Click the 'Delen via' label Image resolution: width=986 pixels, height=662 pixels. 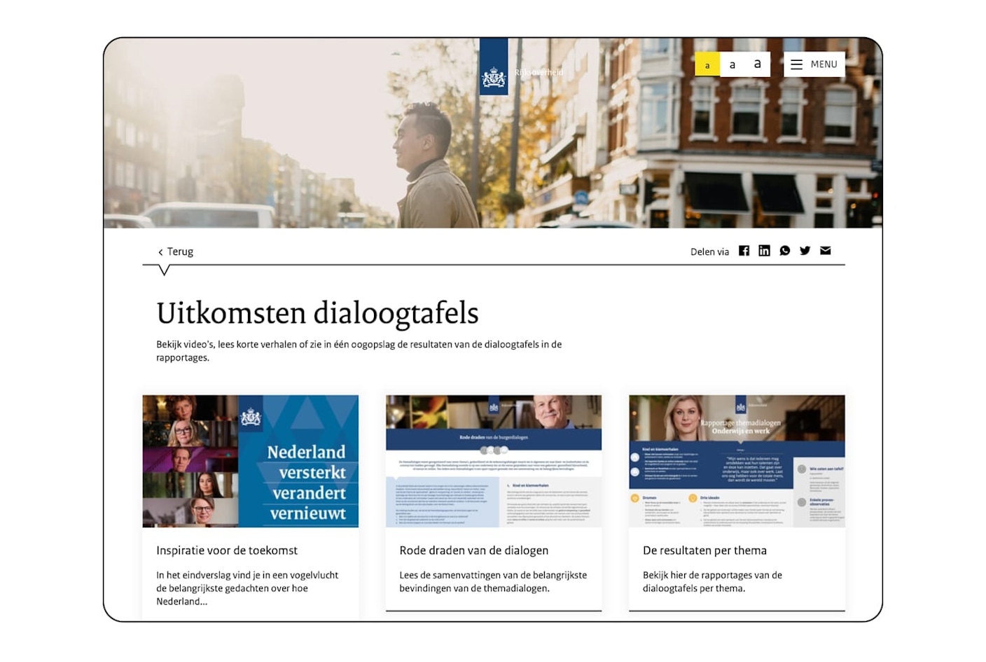[x=709, y=251]
